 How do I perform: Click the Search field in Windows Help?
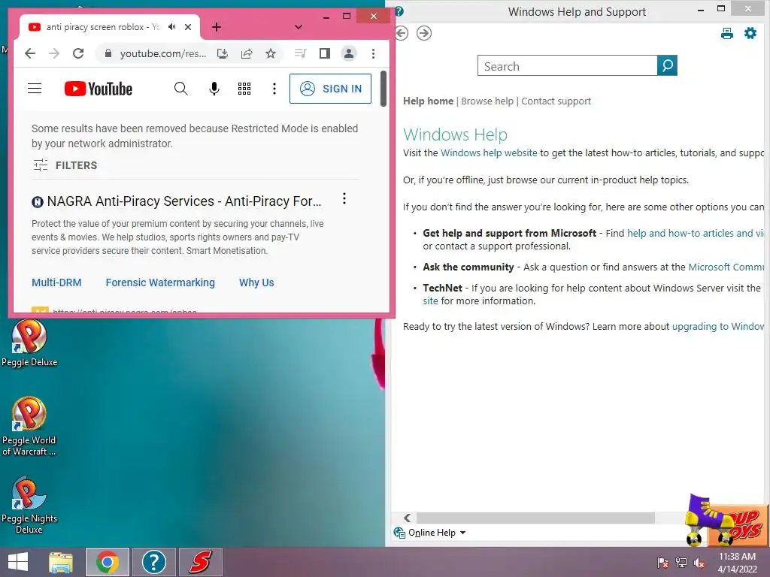[567, 66]
